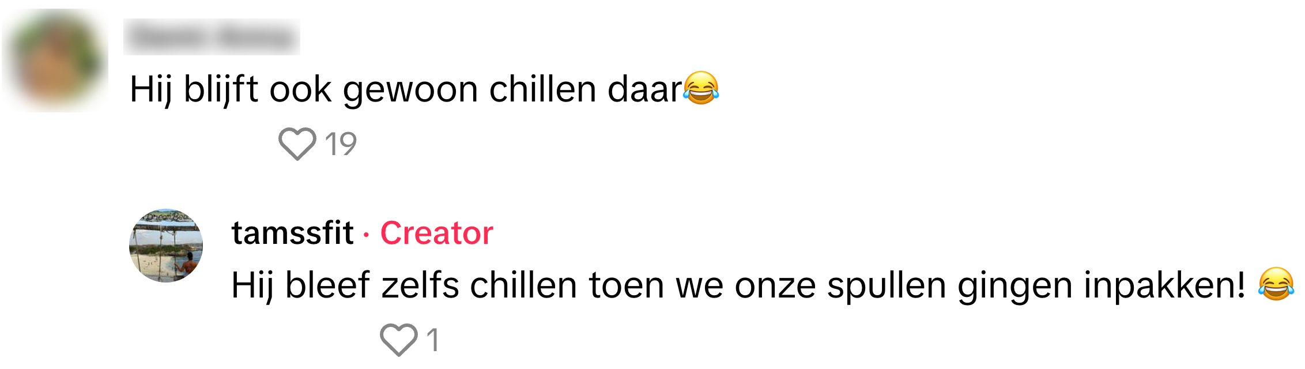Image resolution: width=1305 pixels, height=369 pixels.
Task: Like tamssfit's reply via heart icon
Action: click(x=399, y=340)
